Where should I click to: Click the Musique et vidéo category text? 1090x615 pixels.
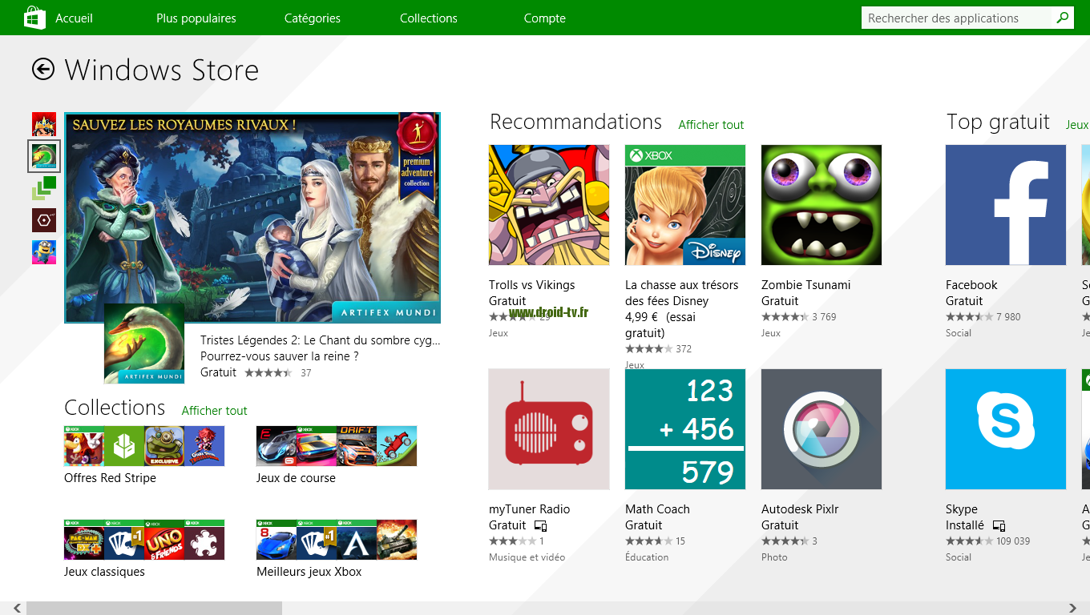click(x=527, y=557)
